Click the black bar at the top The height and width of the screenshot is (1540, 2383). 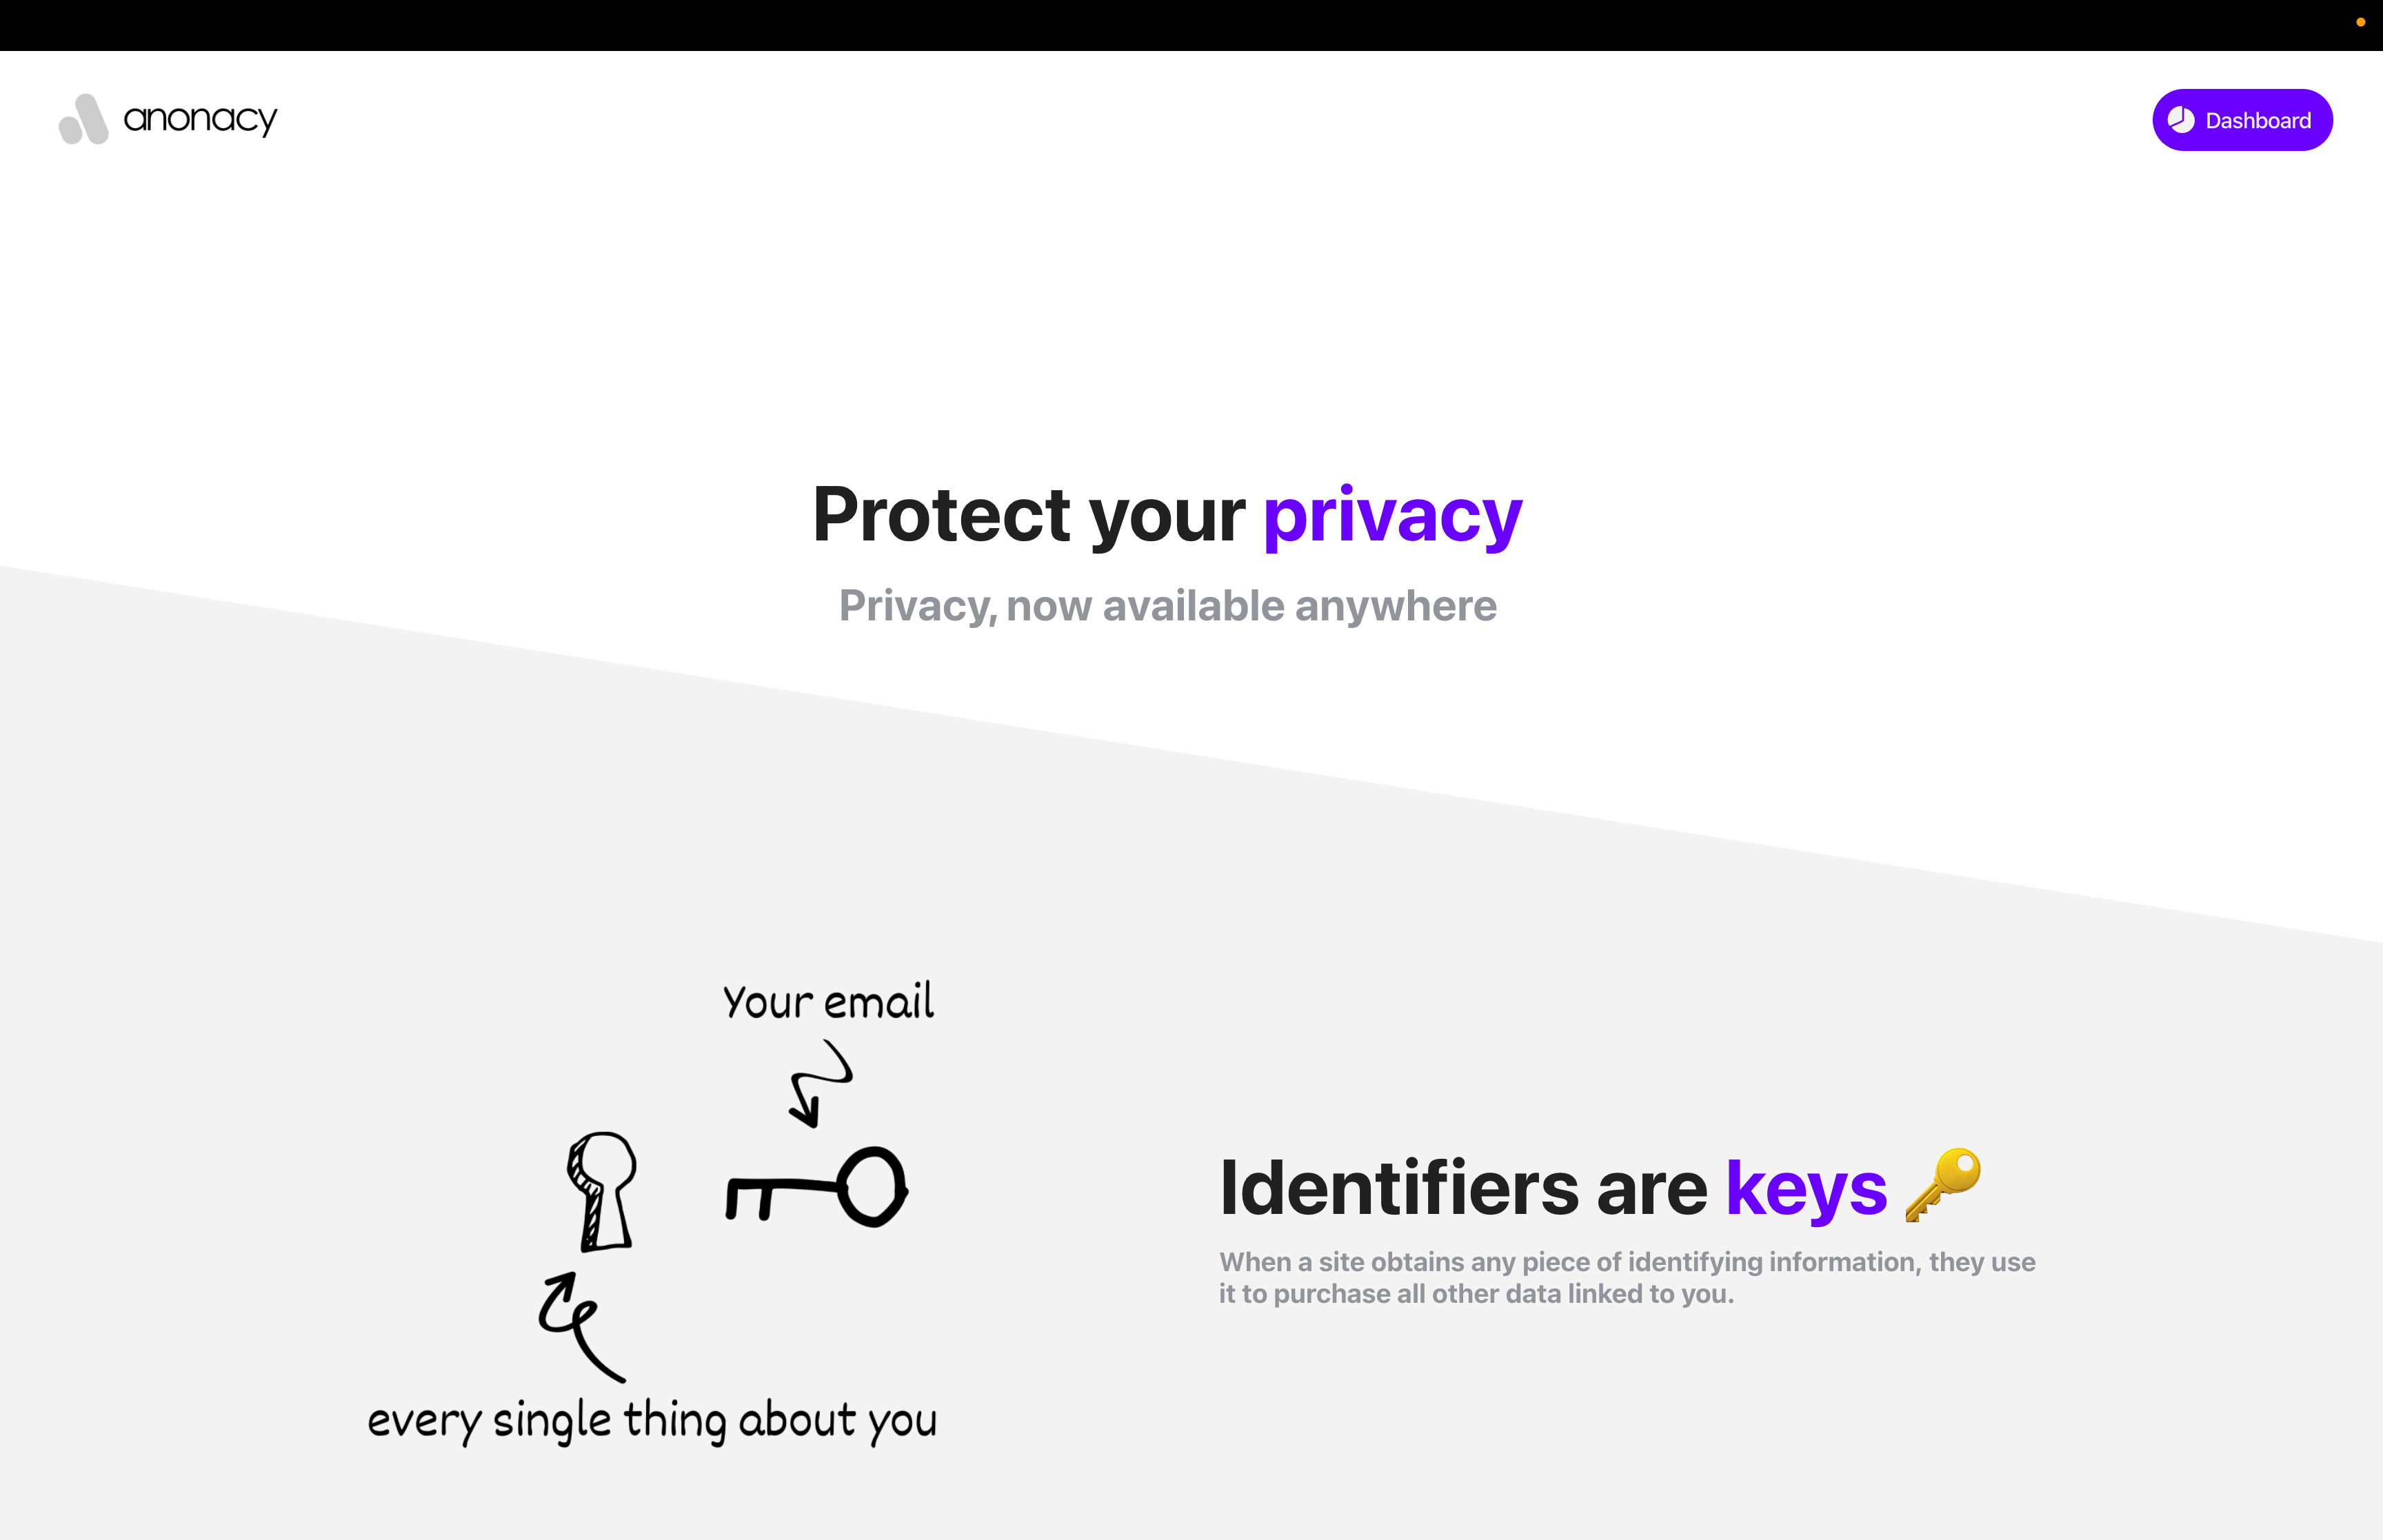pos(1191,25)
